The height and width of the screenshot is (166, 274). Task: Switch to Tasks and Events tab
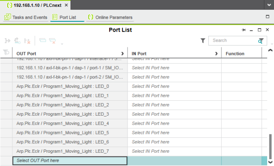[26, 17]
